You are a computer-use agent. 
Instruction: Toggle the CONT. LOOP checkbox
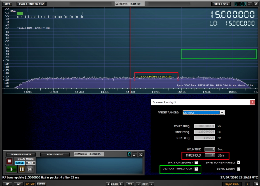pyautogui.click(x=238, y=169)
